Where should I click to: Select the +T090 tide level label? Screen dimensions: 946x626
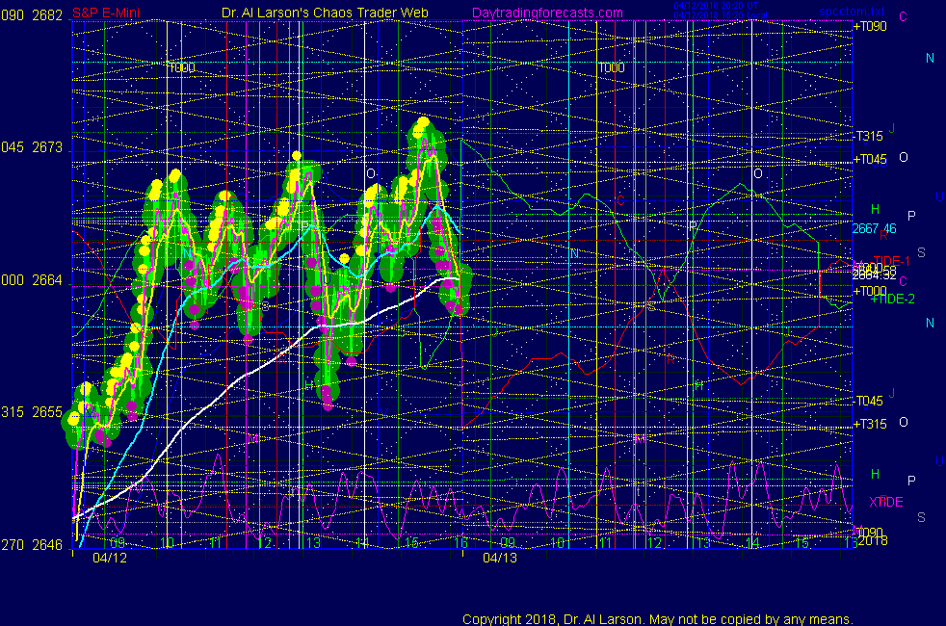pyautogui.click(x=870, y=27)
